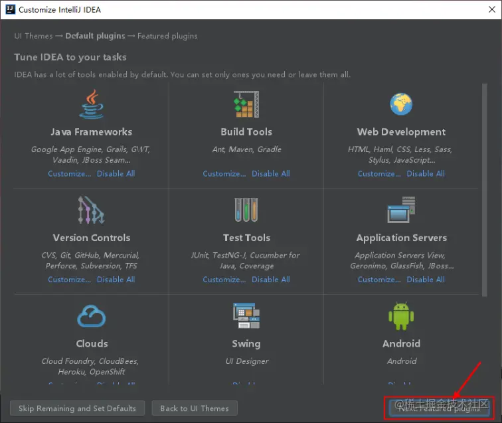This screenshot has width=502, height=423.
Task: Click 'Ant, Maven, Gradle' description
Action: (246, 149)
